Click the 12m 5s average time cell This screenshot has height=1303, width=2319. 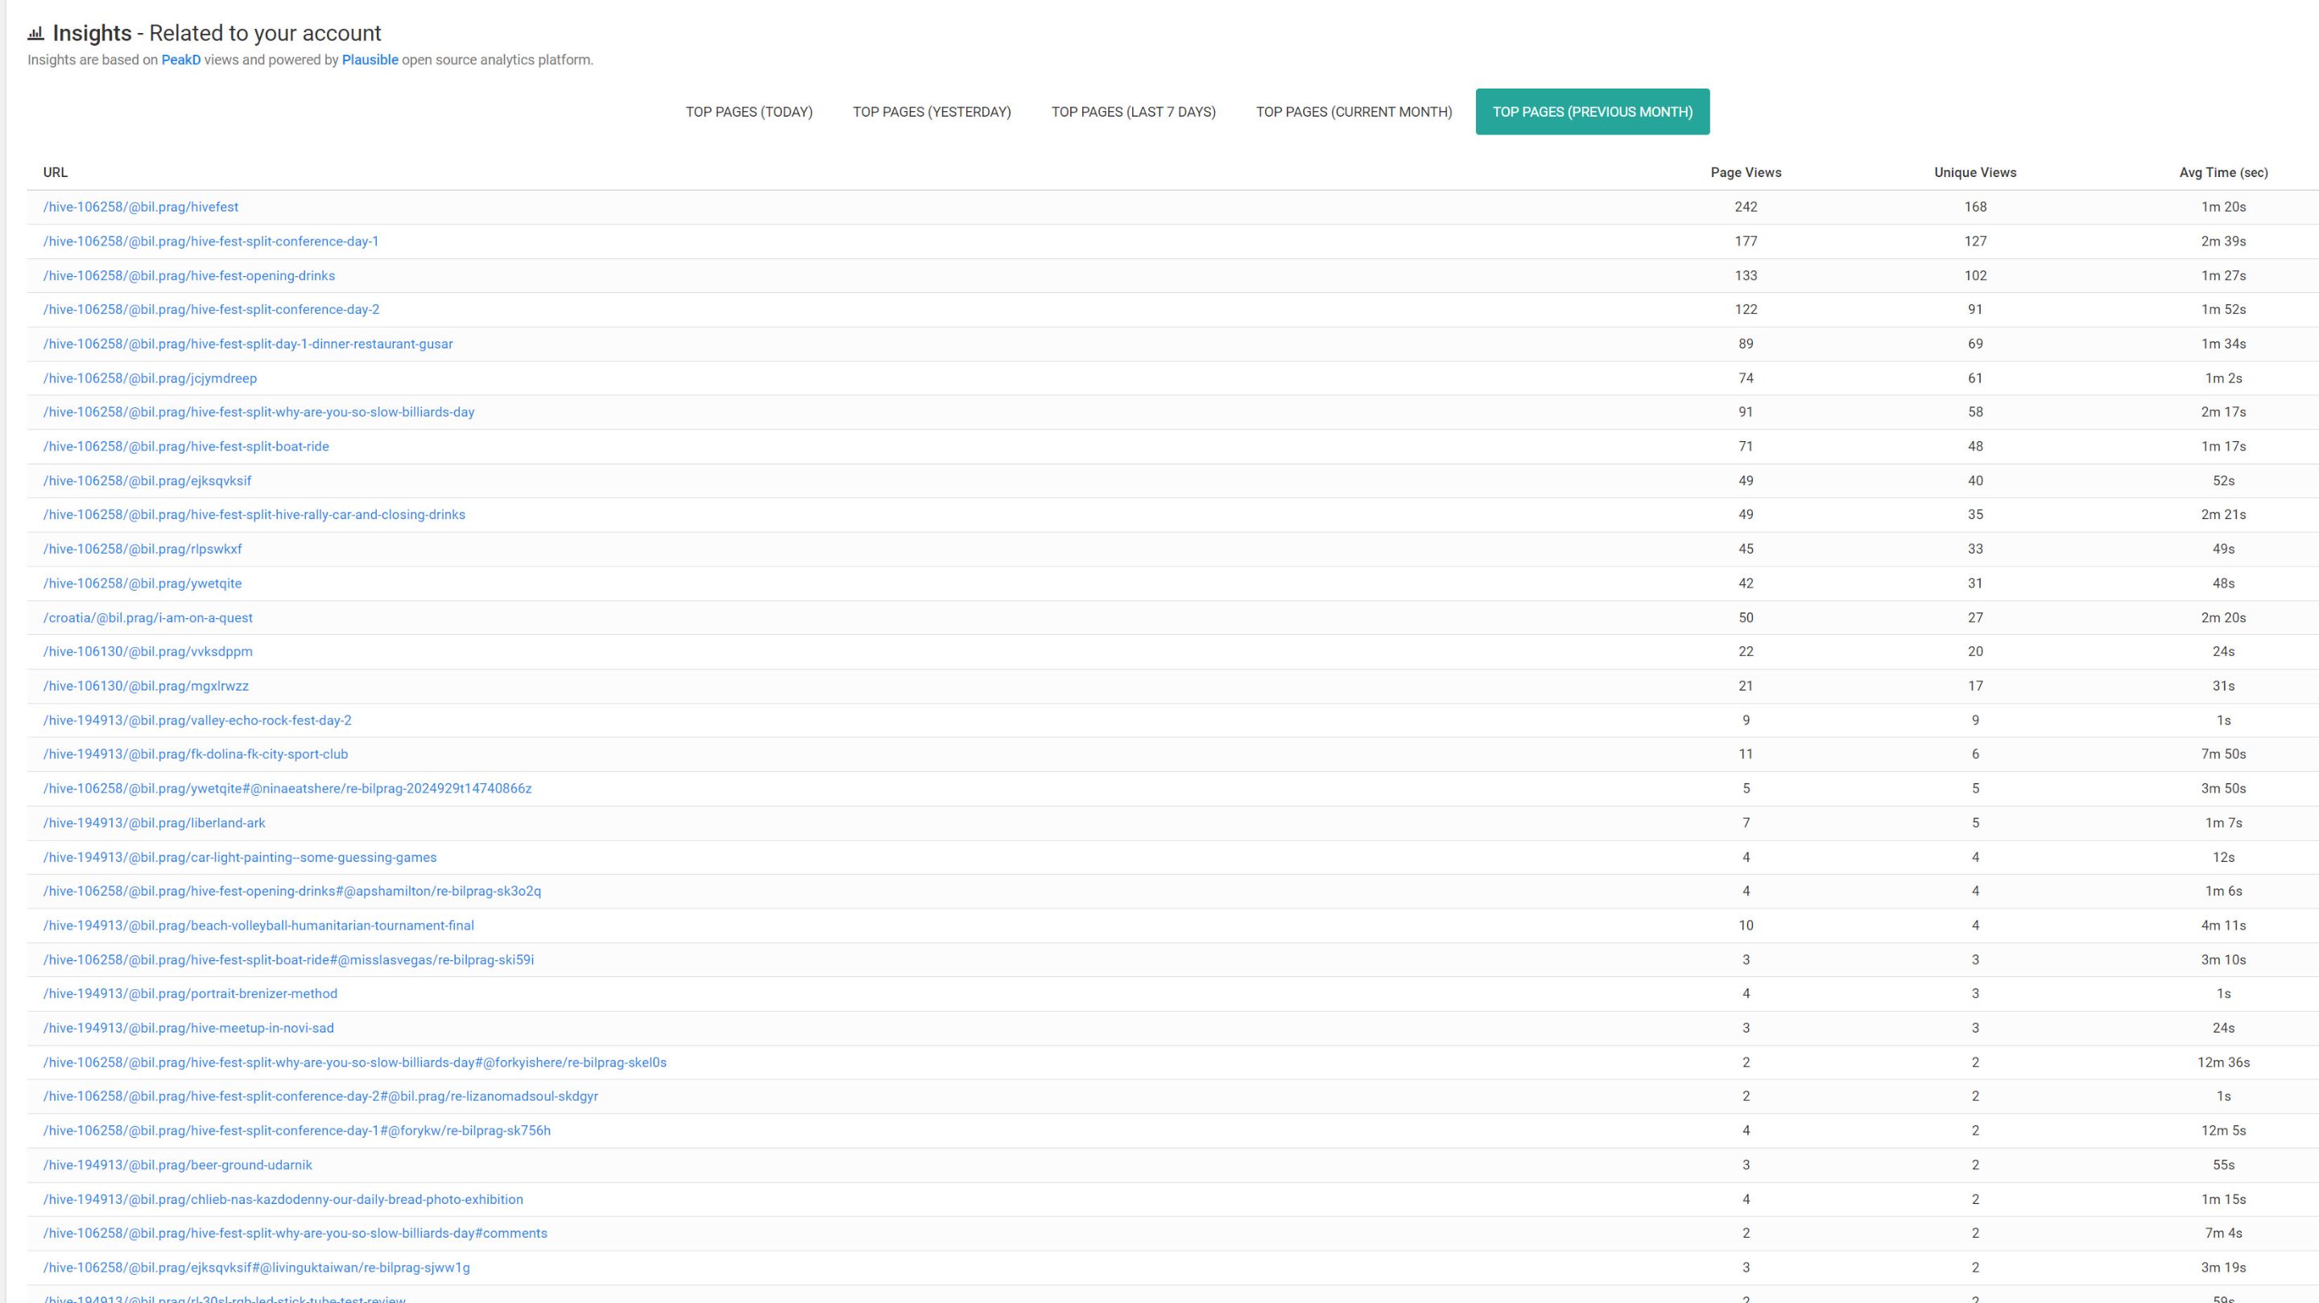(x=2223, y=1130)
